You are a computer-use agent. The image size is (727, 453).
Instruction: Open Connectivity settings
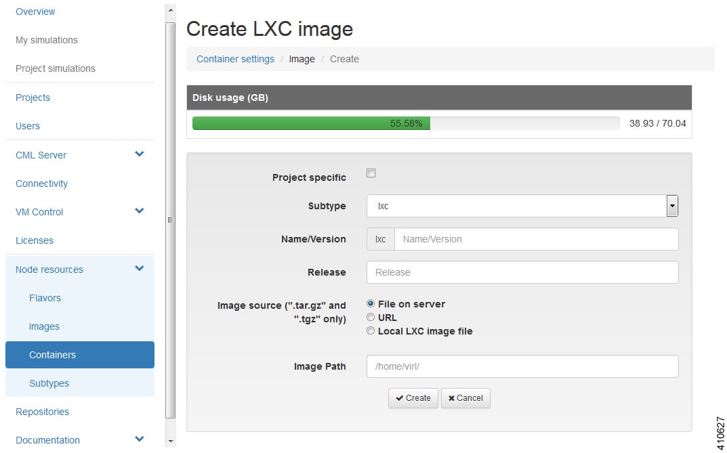41,184
